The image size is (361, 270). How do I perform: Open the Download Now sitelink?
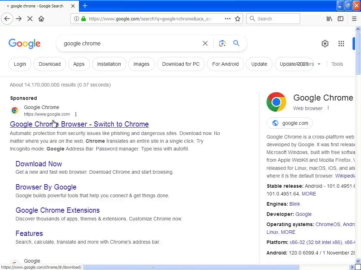pyautogui.click(x=39, y=164)
